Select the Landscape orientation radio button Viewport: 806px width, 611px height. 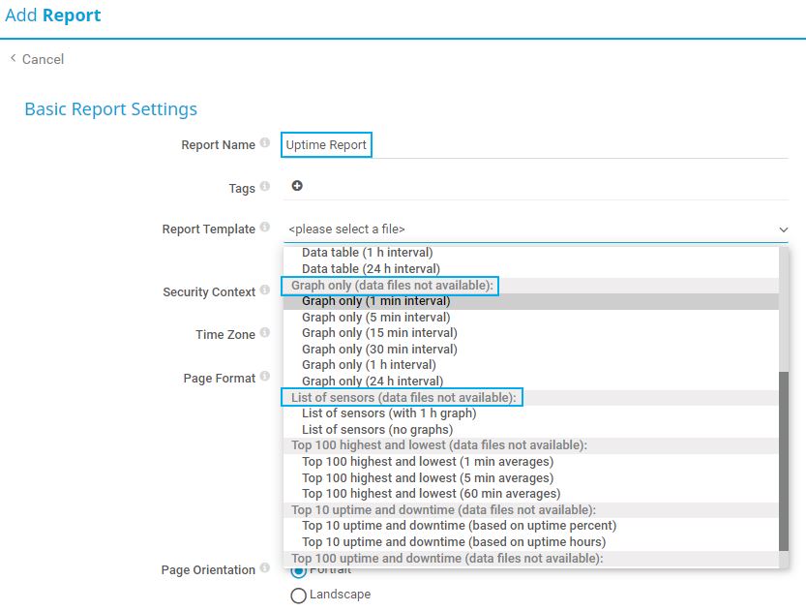pyautogui.click(x=298, y=596)
